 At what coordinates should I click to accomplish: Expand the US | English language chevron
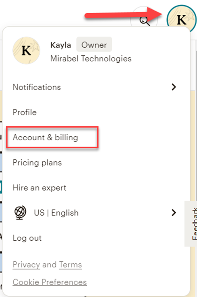[x=174, y=213]
